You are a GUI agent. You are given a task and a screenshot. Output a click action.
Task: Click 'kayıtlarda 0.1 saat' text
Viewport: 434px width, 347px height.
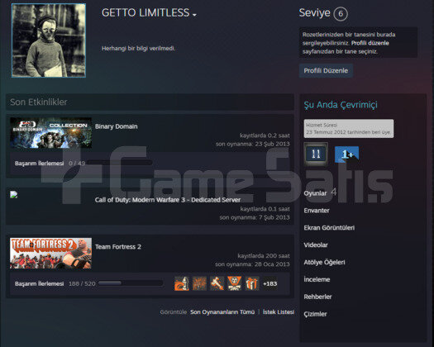pos(265,209)
